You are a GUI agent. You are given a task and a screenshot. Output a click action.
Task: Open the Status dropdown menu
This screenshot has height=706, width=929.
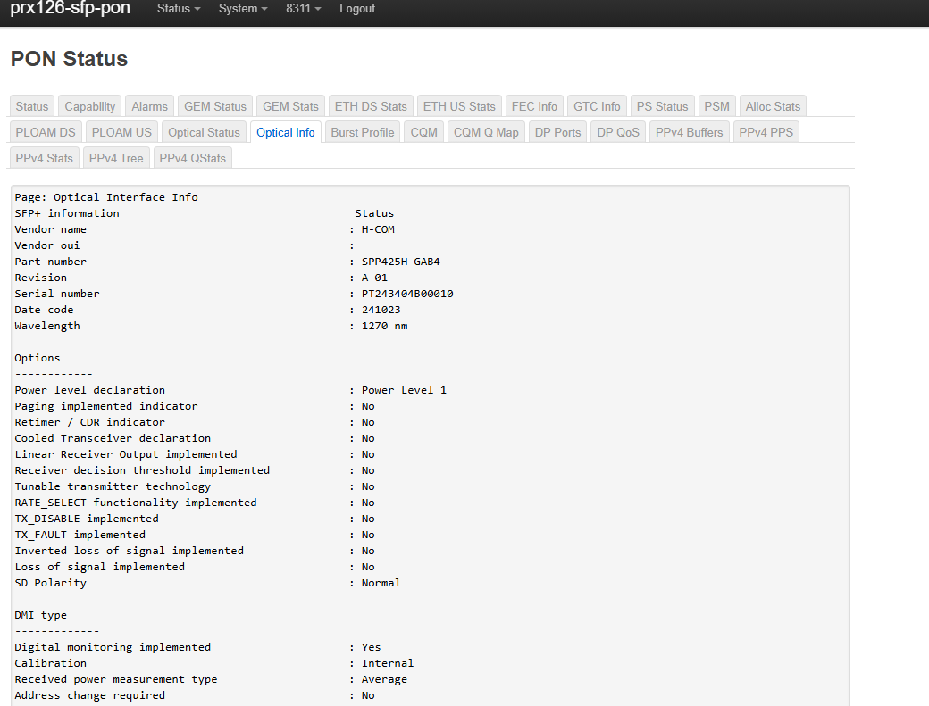pos(178,9)
